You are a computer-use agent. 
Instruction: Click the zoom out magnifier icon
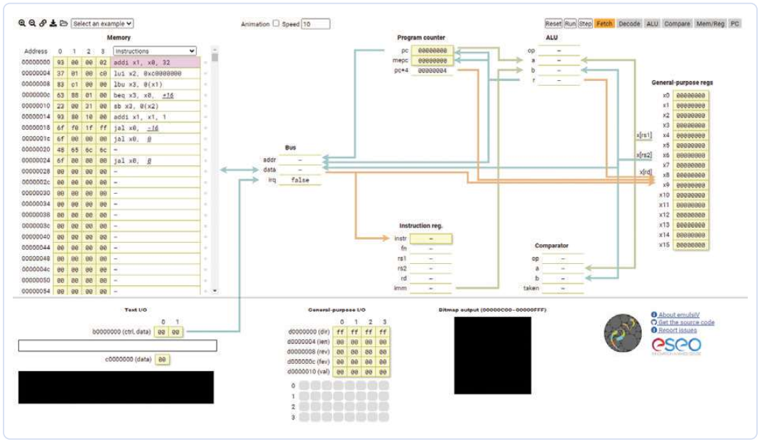[x=32, y=23]
